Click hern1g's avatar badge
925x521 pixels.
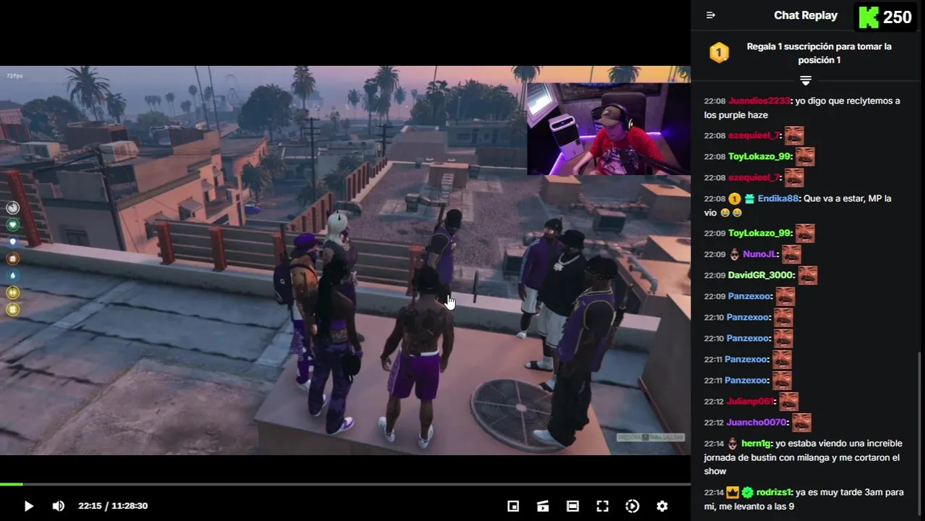pyautogui.click(x=732, y=443)
